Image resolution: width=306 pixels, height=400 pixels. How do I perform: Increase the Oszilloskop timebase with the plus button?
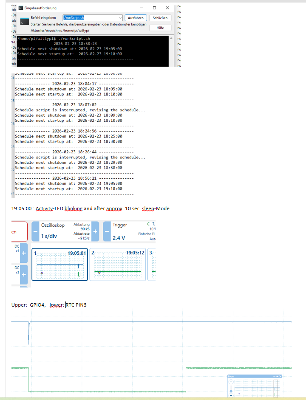pos(95,231)
